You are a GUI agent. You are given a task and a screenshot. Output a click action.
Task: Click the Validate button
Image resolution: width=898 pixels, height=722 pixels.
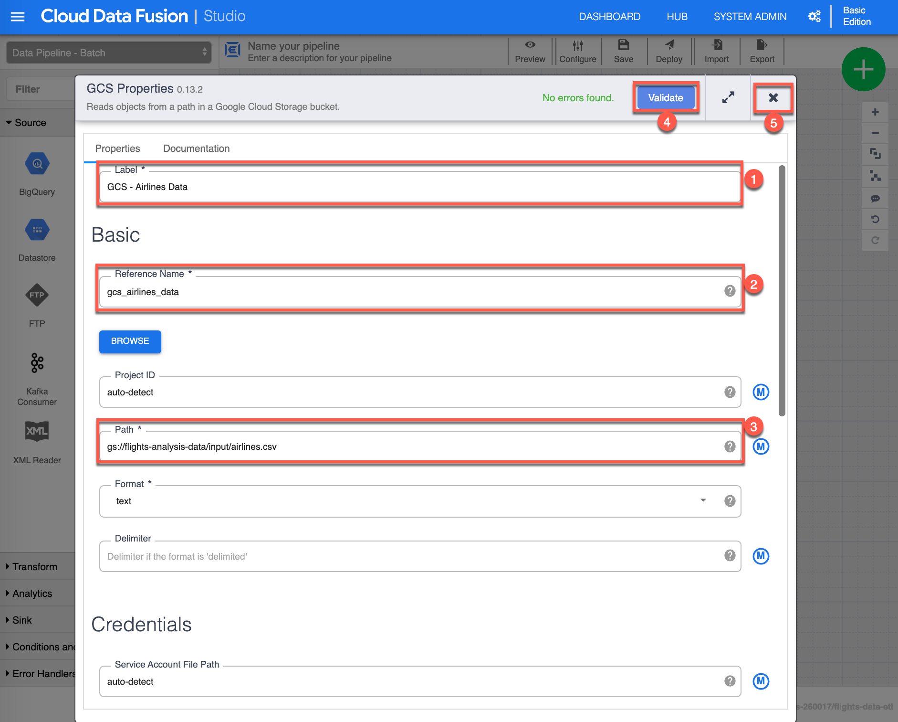tap(665, 98)
